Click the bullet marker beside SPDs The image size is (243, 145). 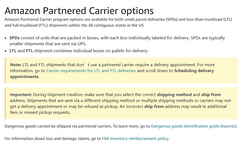click(x=6, y=38)
